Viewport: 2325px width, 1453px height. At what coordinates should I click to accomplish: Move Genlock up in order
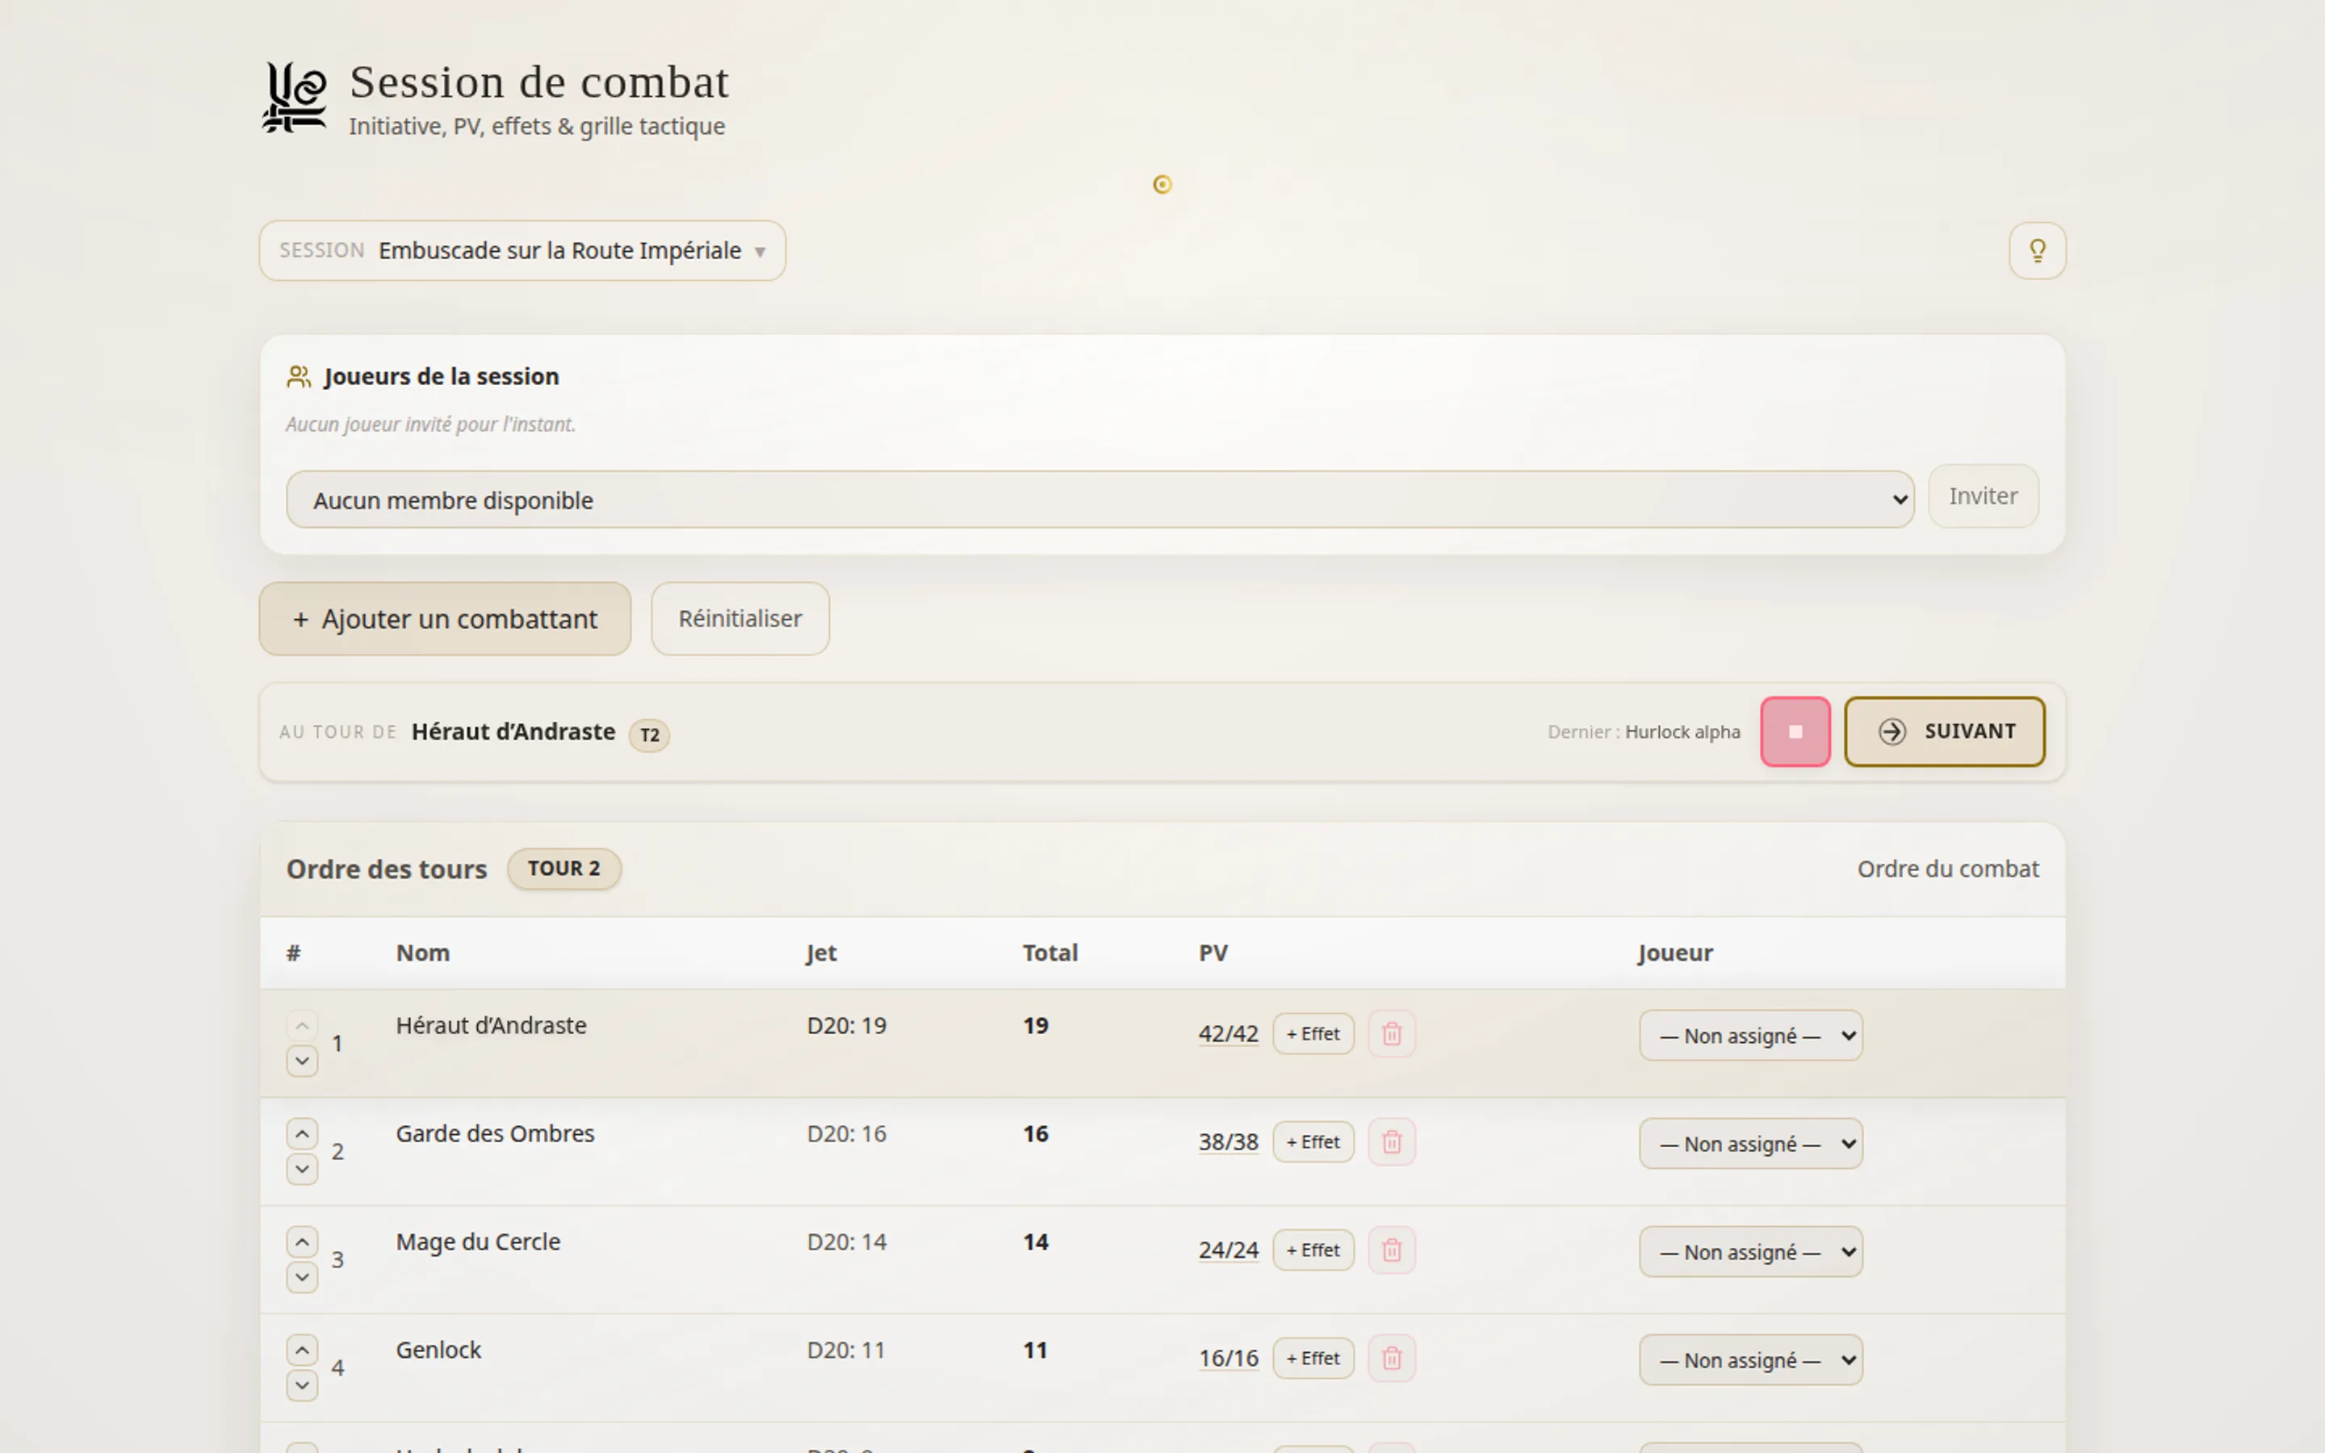pos(302,1350)
